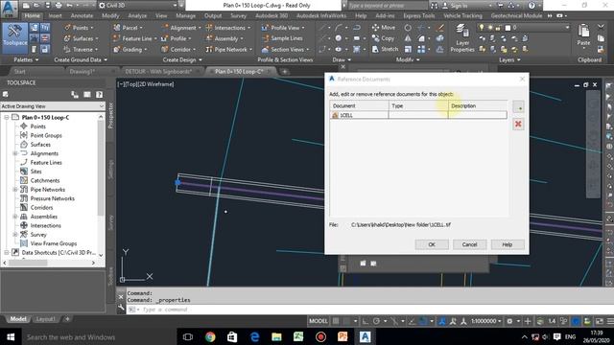
Task: Open the Analyze ribbon tab
Action: (137, 15)
